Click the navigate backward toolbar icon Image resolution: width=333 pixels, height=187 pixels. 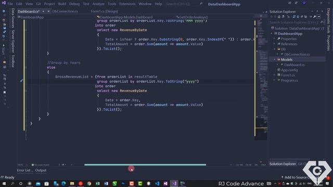[x=4, y=11]
